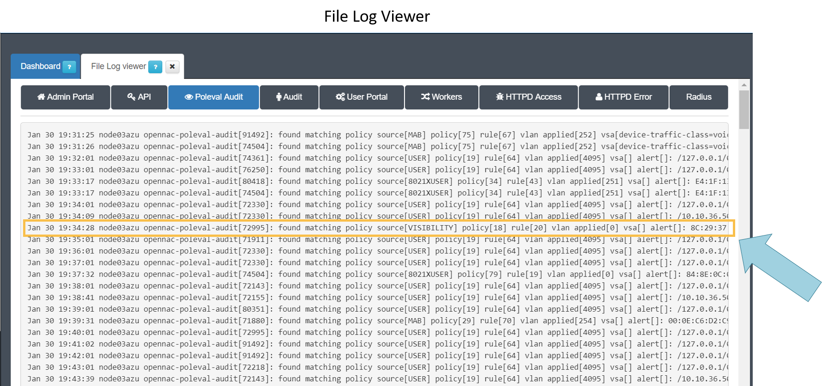Image resolution: width=822 pixels, height=386 pixels.
Task: Open the File Log viewer help icon
Action: point(155,67)
